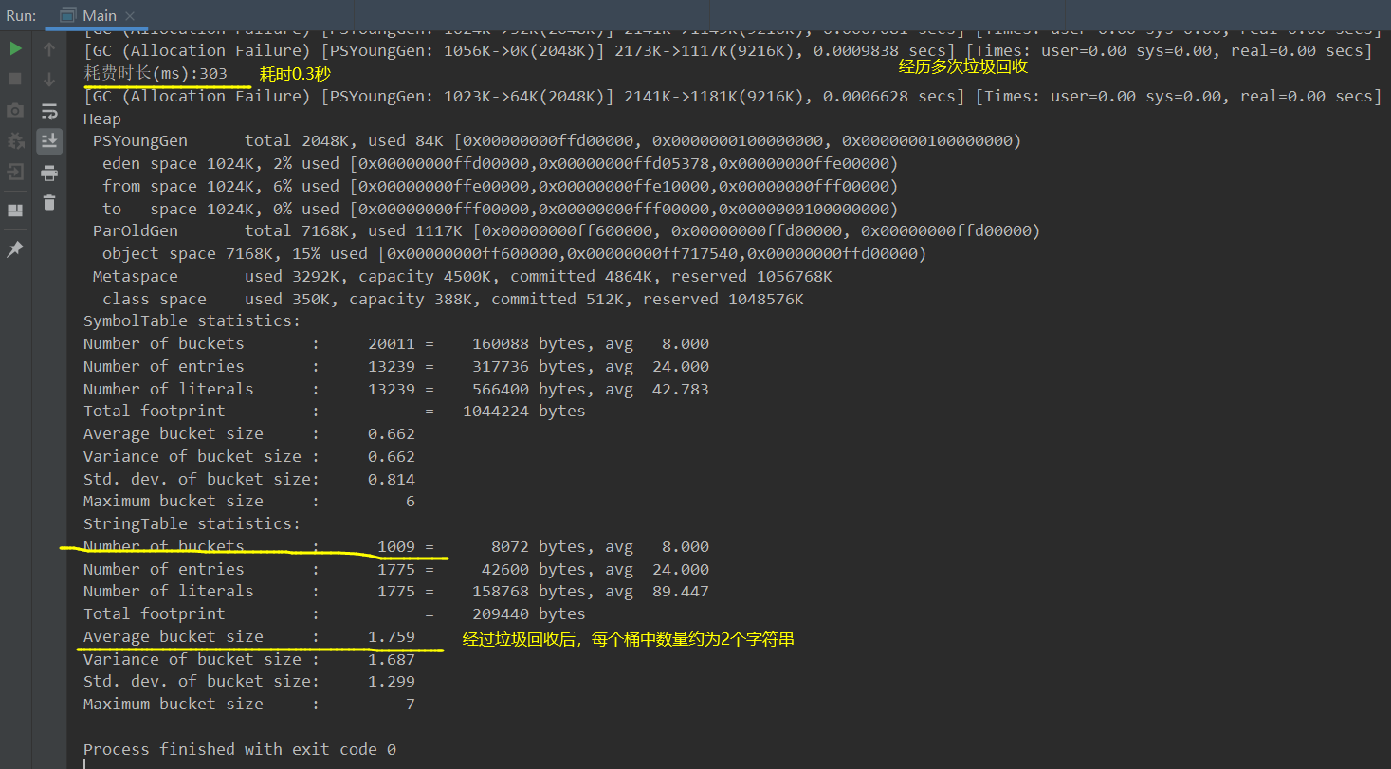
Task: Rerun Main with the green play icon
Action: pyautogui.click(x=15, y=48)
